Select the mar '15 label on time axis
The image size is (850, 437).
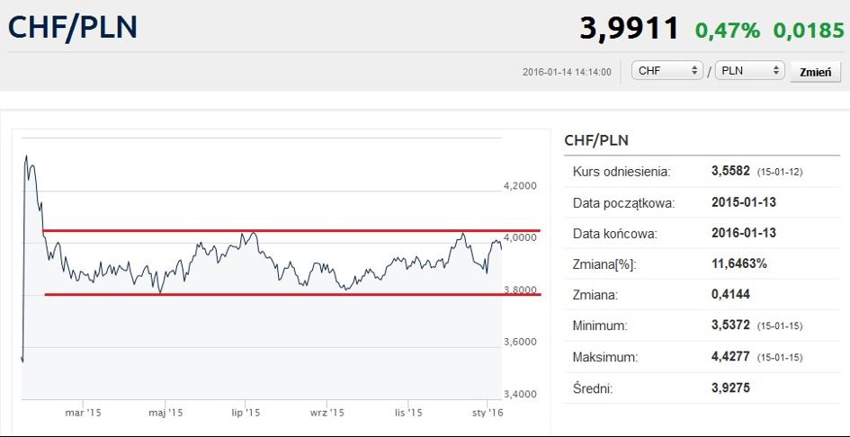click(83, 413)
